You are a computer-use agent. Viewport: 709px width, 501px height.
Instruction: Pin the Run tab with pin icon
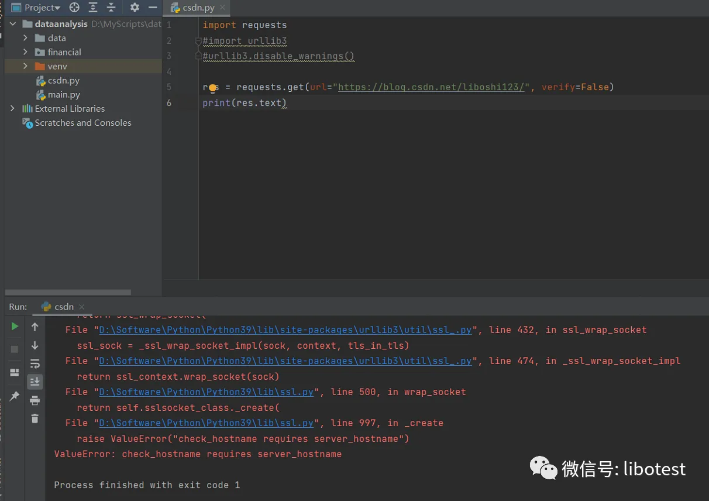click(15, 396)
